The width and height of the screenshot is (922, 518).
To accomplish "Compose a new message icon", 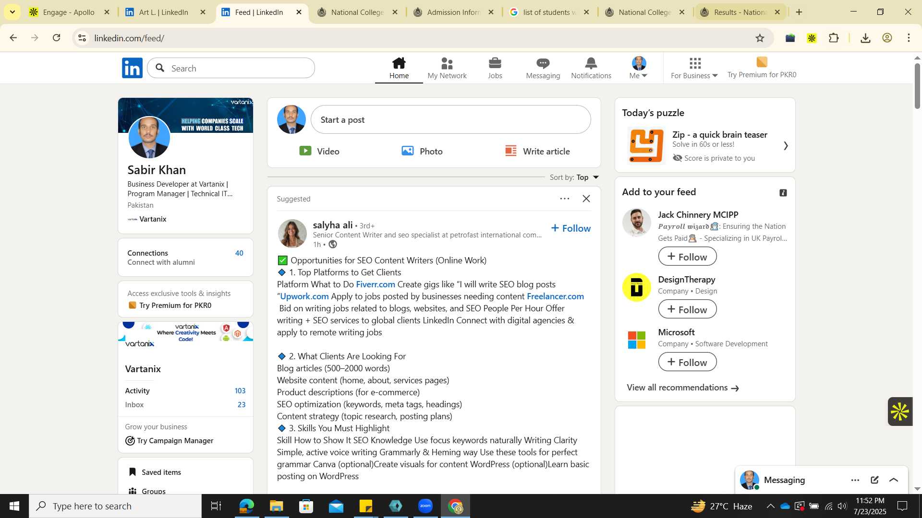I will 874,480.
